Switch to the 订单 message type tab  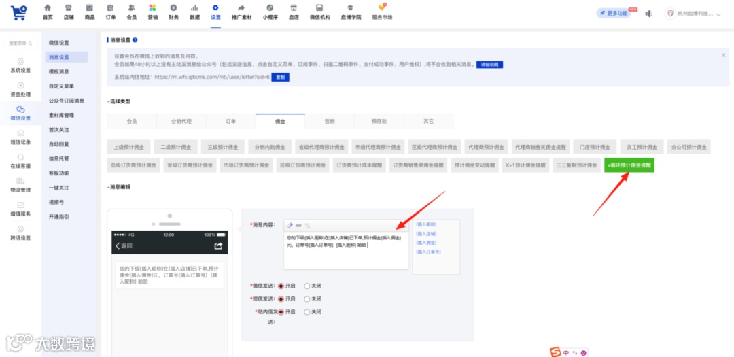[231, 121]
